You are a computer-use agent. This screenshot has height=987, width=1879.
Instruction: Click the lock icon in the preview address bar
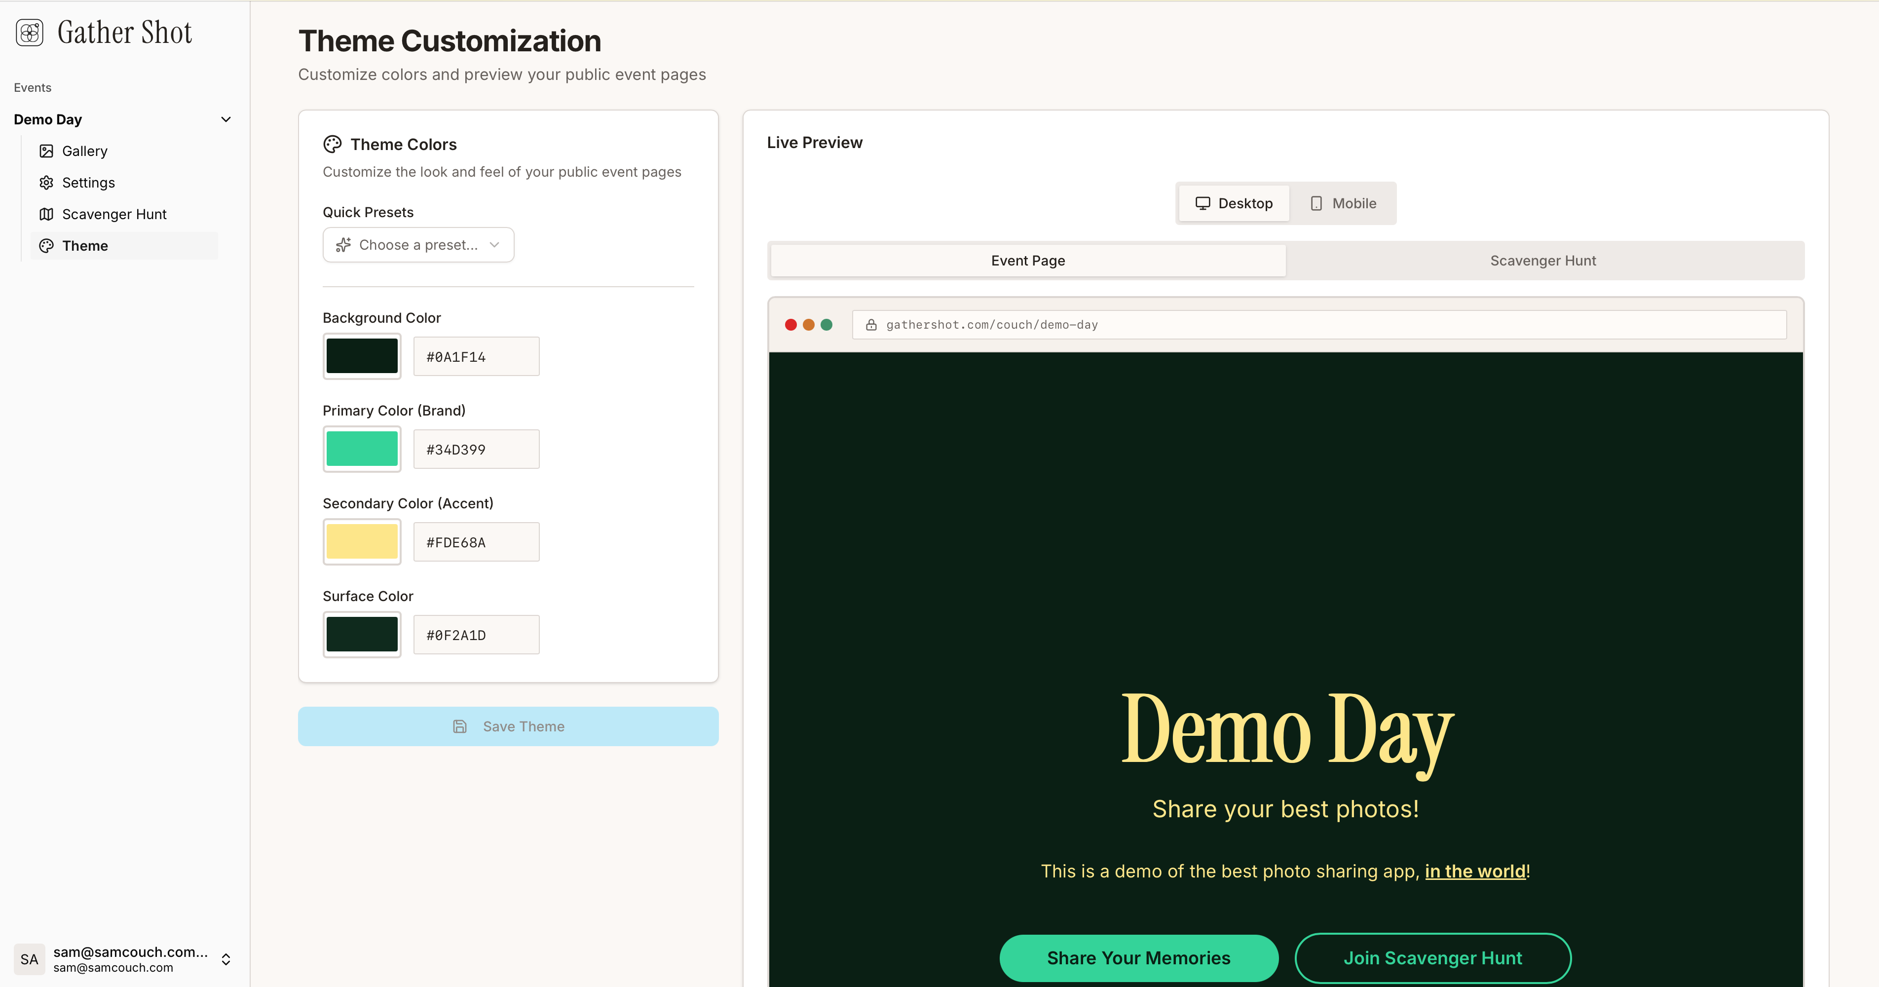pyautogui.click(x=871, y=325)
